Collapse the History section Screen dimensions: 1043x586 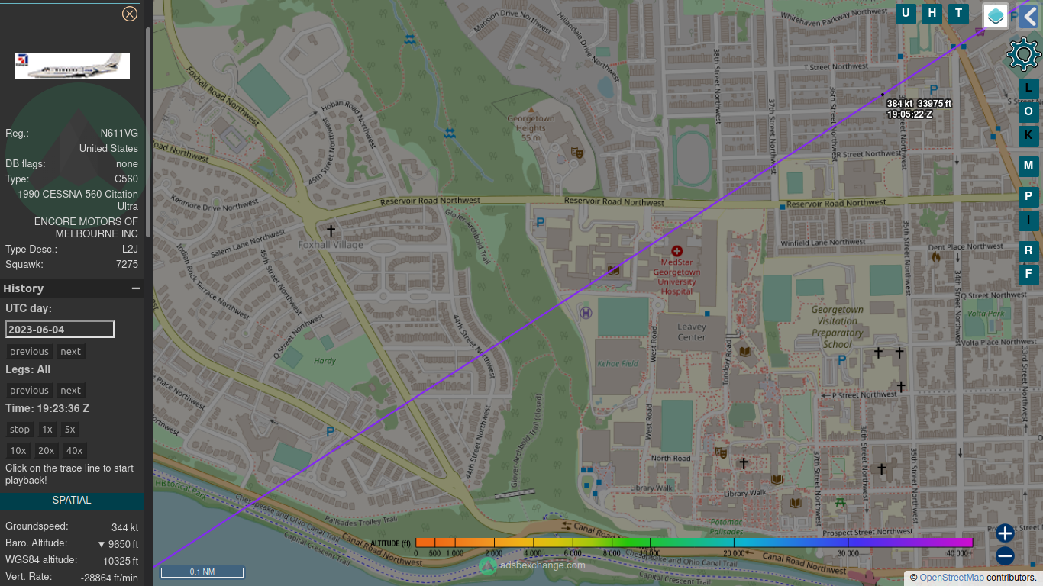(136, 288)
